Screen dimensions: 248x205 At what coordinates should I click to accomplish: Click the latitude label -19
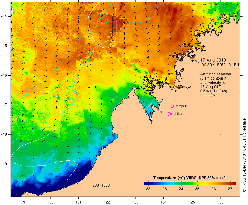4,164
